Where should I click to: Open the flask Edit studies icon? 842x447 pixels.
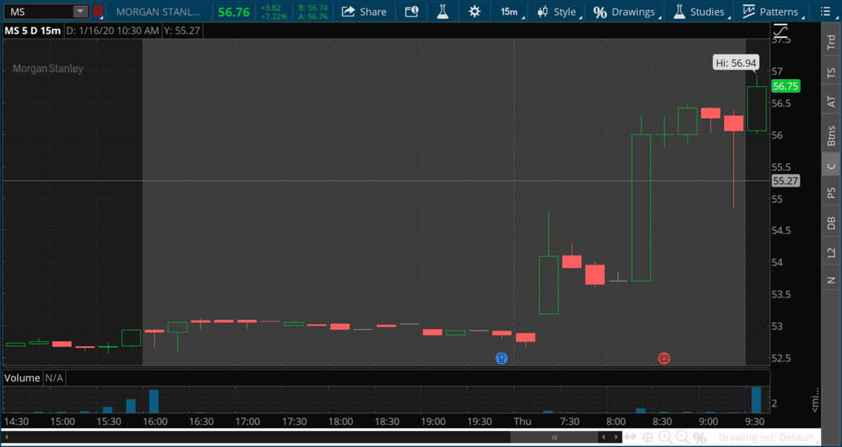(442, 11)
